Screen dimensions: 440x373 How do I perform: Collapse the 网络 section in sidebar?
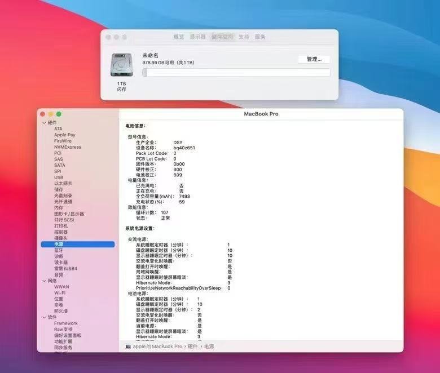click(44, 281)
